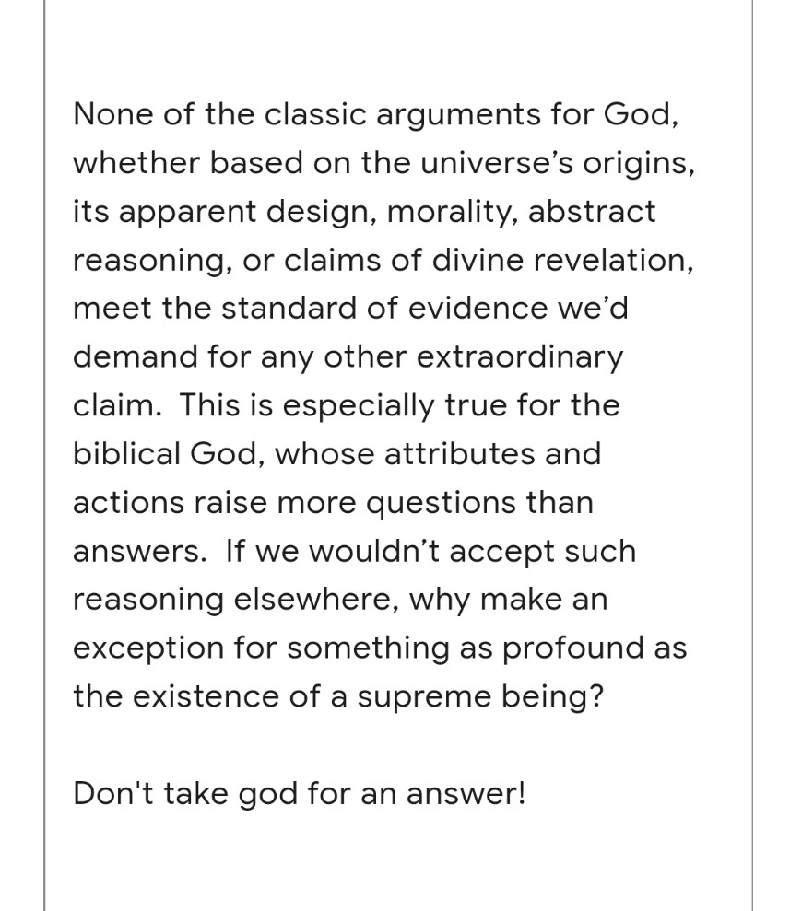790x911 pixels.
Task: Click the line 'Don't take god for an answer!'
Action: pos(299,794)
